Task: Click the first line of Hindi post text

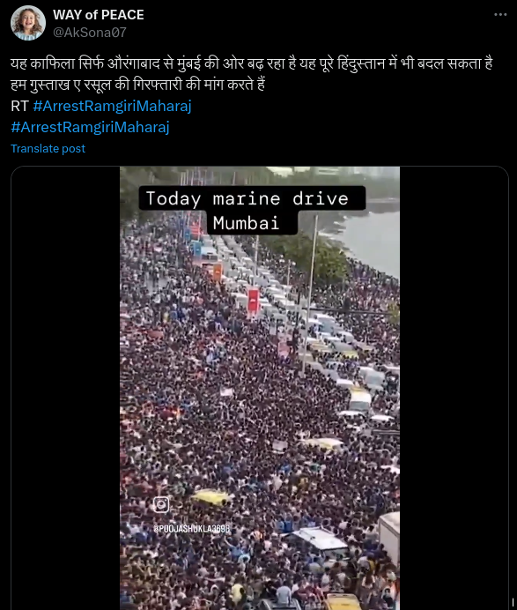Action: 252,63
